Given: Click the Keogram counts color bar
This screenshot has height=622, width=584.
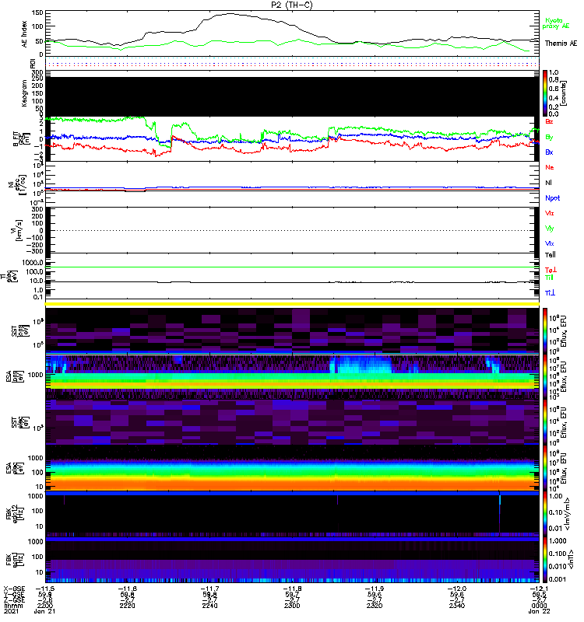Looking at the screenshot, I should coord(545,93).
